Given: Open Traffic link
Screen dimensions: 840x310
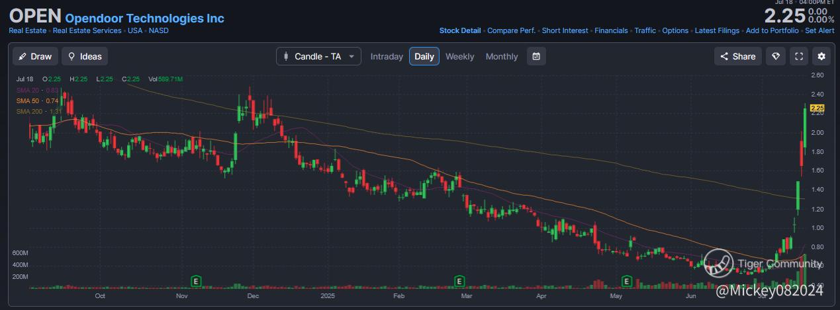Looking at the screenshot, I should (645, 30).
